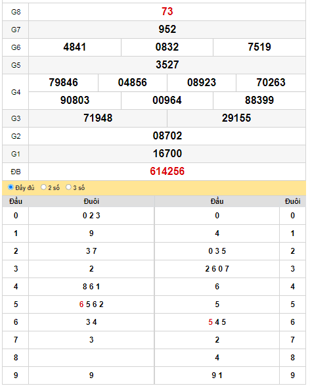310x386 pixels.
Task: Click tail values "6 5 6 2" for head 5
Action: pos(91,304)
